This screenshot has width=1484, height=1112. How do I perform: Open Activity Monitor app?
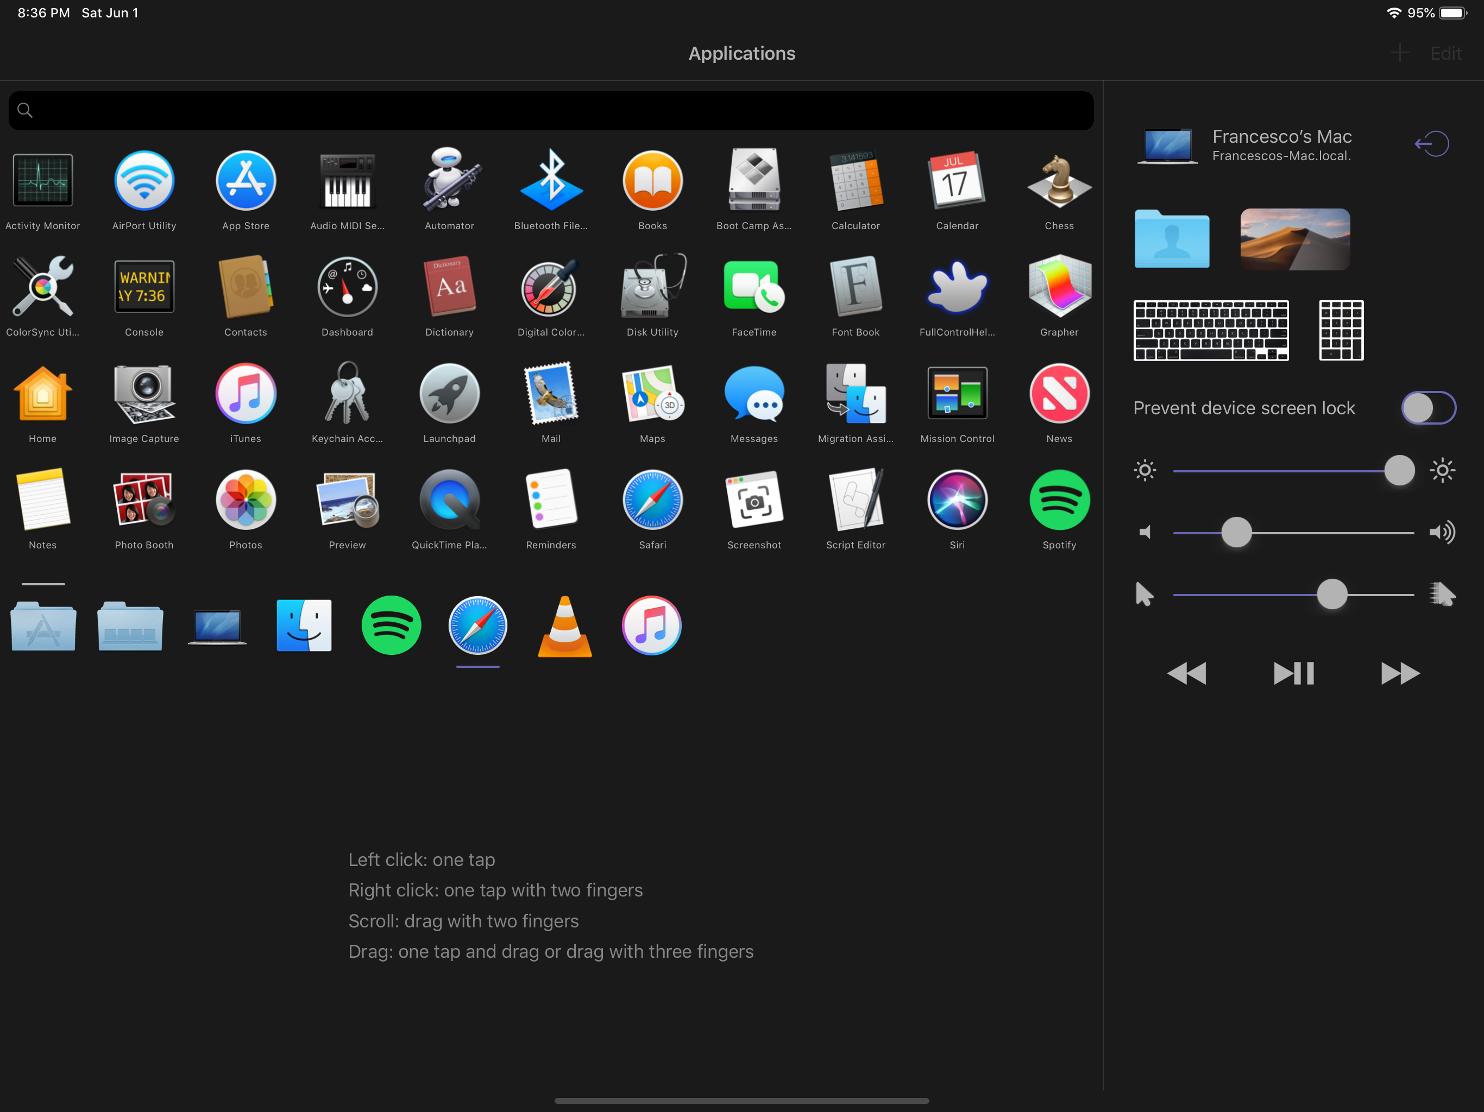(43, 180)
